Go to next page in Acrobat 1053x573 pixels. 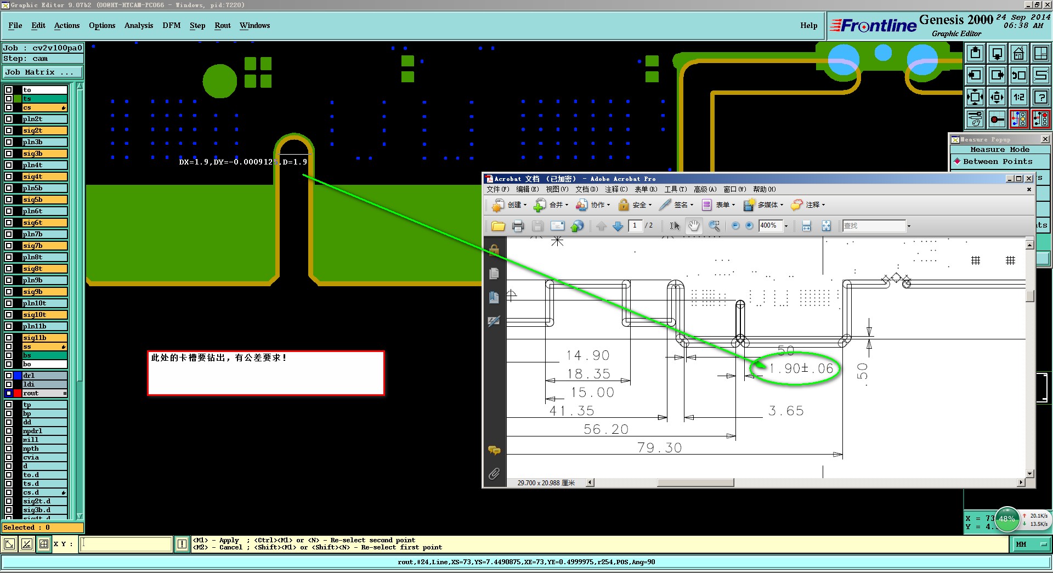pyautogui.click(x=618, y=226)
